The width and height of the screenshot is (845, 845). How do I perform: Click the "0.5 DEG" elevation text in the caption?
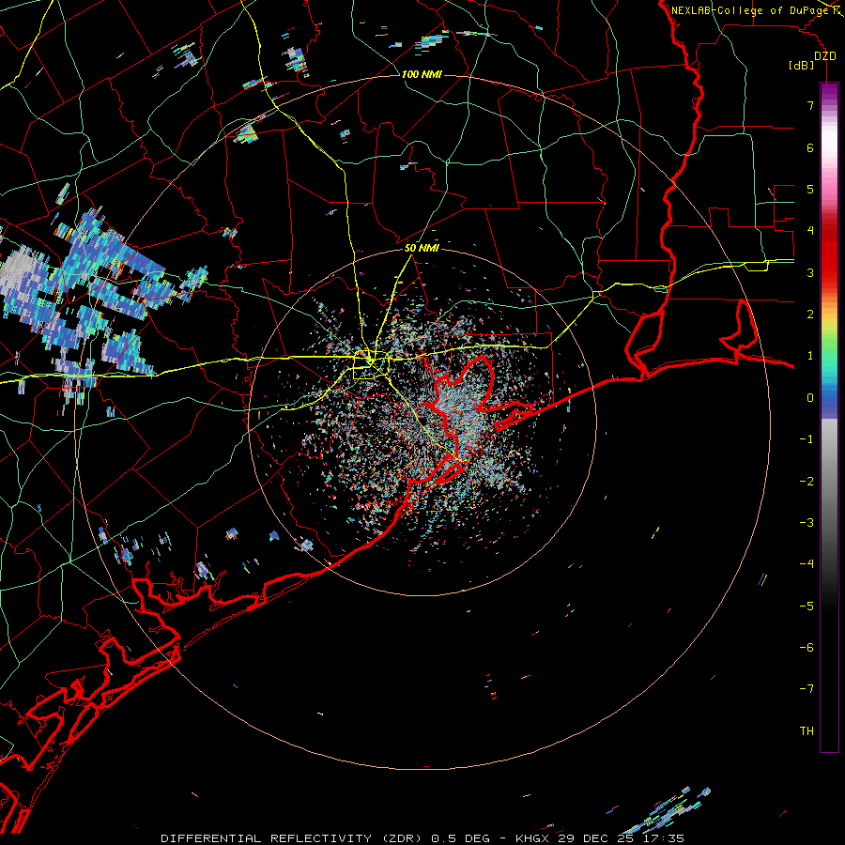(x=460, y=838)
